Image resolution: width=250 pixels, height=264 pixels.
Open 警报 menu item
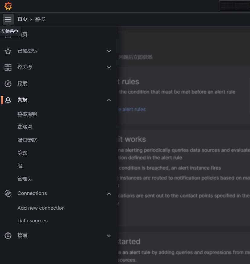click(22, 100)
